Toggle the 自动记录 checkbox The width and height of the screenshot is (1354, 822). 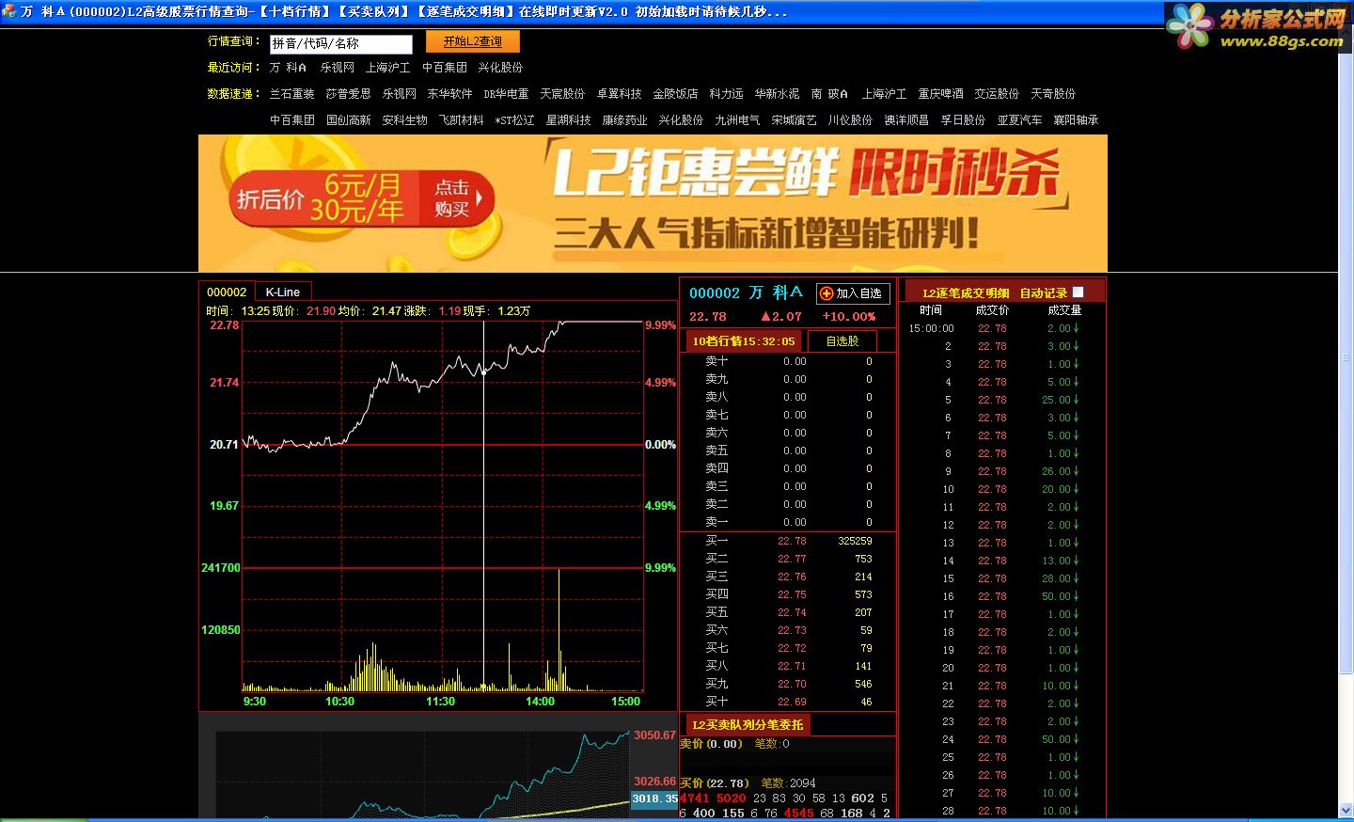1078,292
